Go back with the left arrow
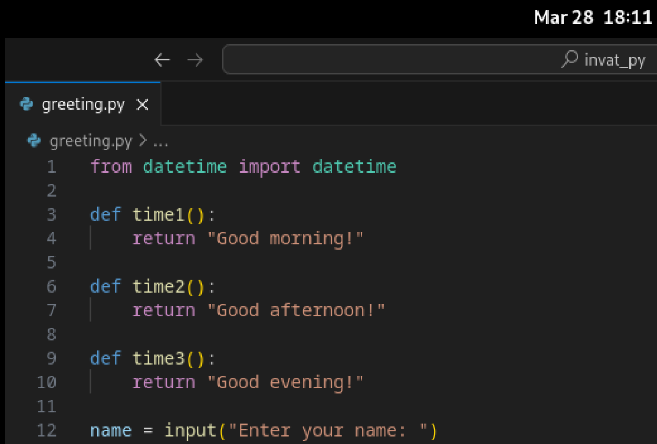This screenshot has height=444, width=657. (x=162, y=60)
